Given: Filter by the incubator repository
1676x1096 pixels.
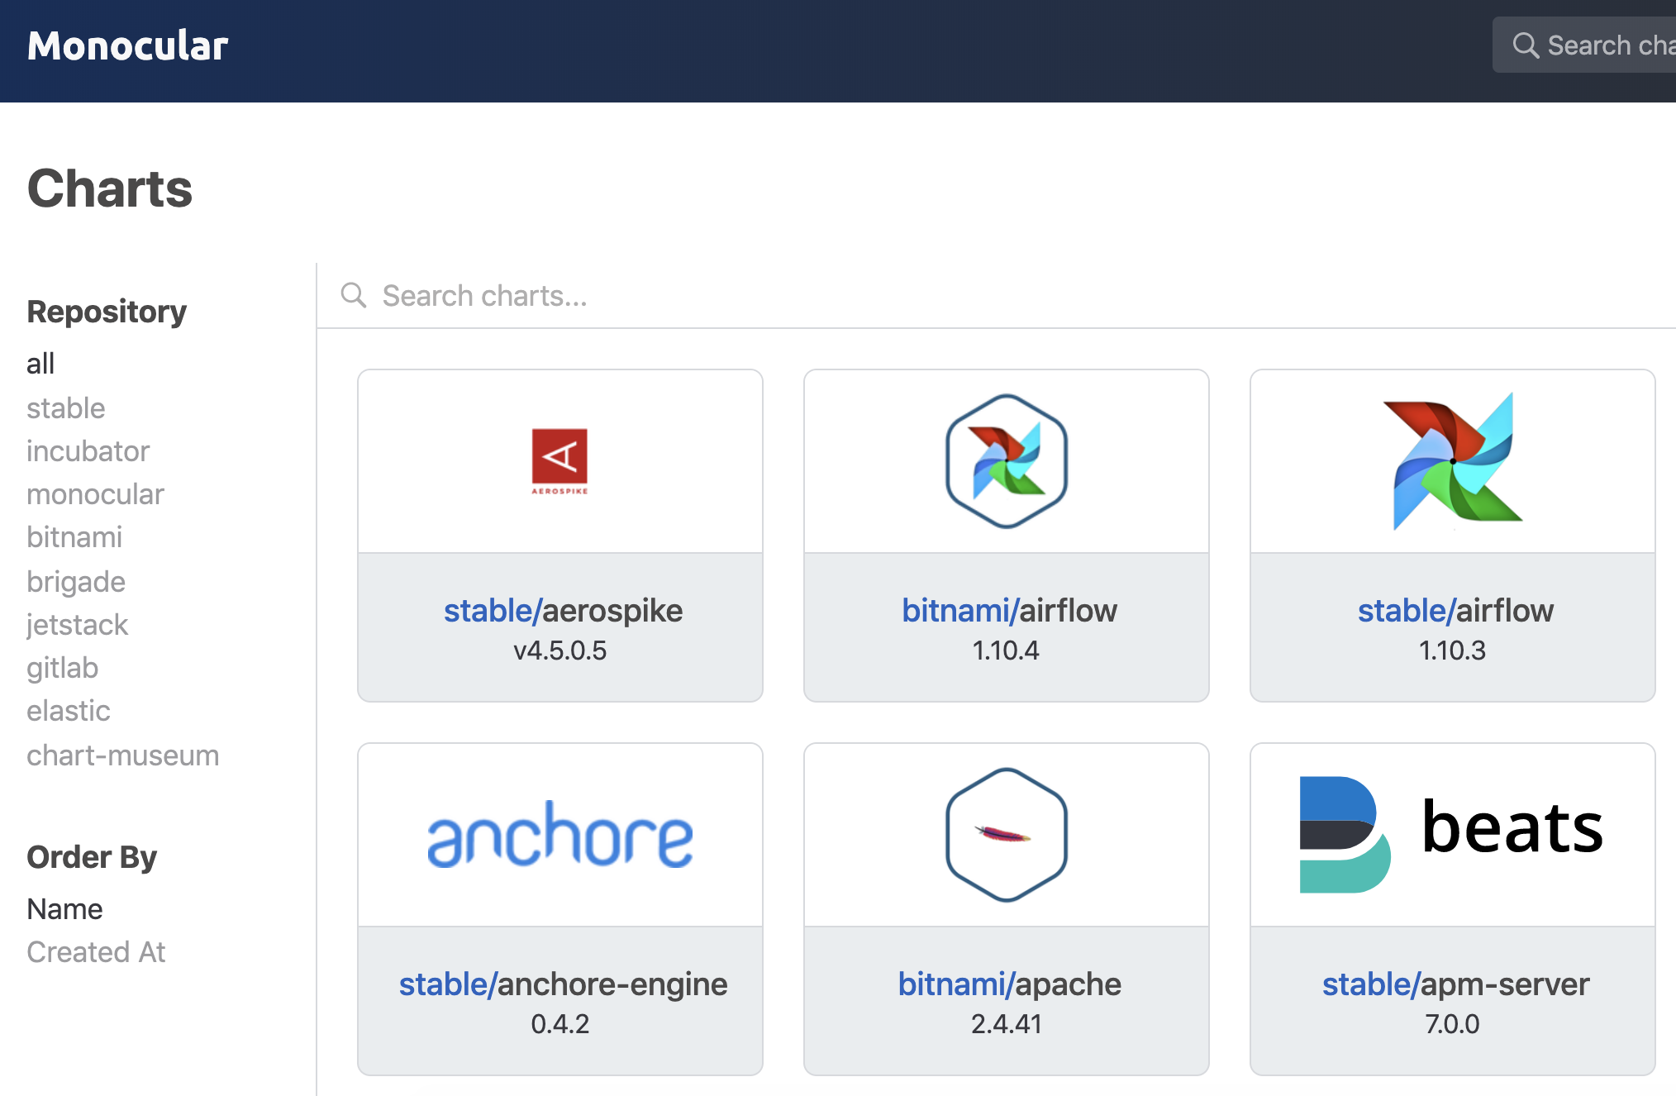Looking at the screenshot, I should pyautogui.click(x=88, y=451).
